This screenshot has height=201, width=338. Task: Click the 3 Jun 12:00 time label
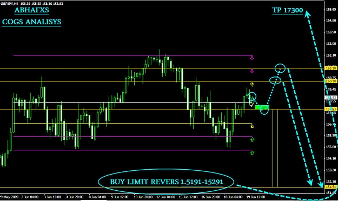click(52, 197)
